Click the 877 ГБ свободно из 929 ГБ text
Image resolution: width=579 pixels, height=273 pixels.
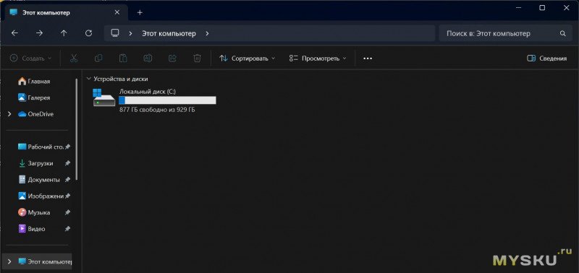[x=157, y=110]
